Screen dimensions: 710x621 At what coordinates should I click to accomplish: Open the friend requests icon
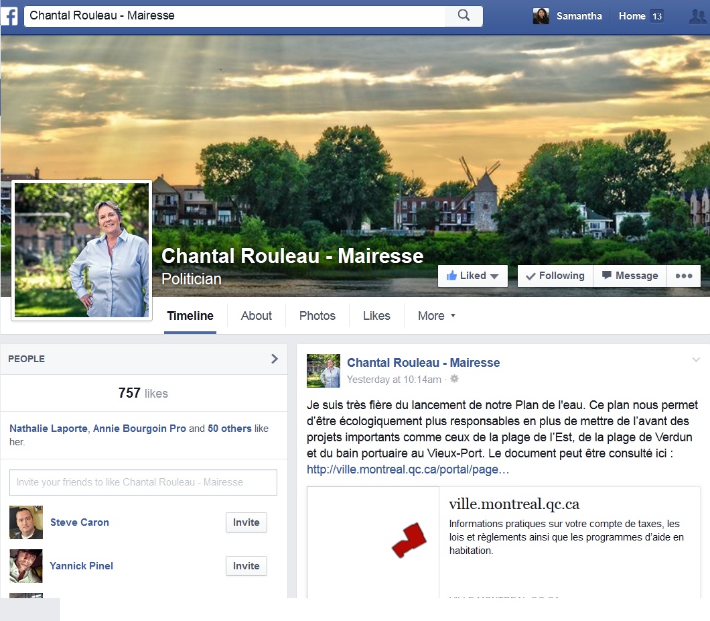698,16
